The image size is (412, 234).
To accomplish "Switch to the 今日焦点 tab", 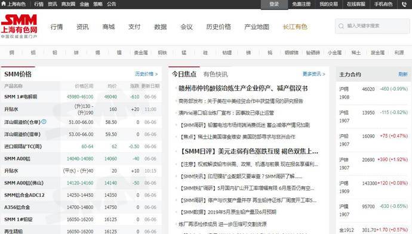I will coord(184,74).
